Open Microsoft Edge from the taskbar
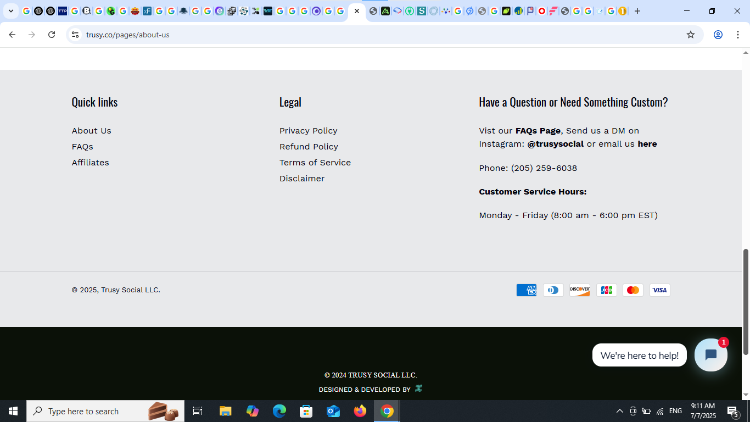 click(x=279, y=411)
